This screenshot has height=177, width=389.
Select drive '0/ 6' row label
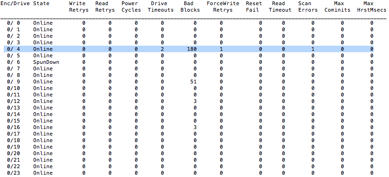tap(14, 62)
